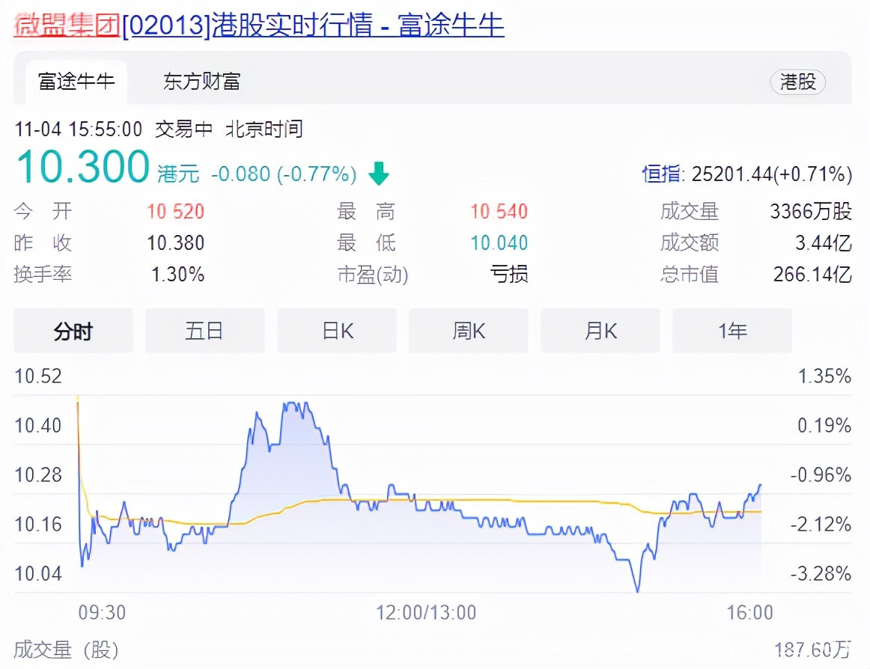Click the 换手率 value 1.30%

tap(177, 275)
